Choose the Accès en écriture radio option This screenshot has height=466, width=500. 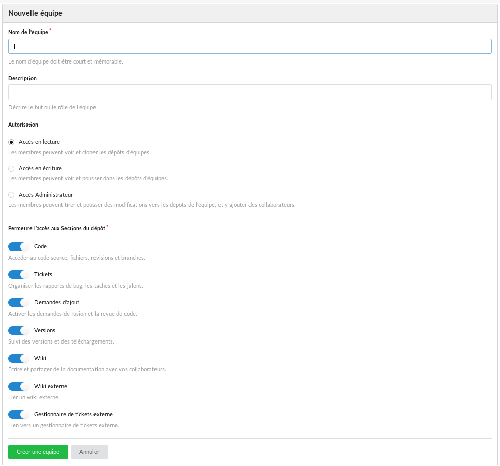11,169
